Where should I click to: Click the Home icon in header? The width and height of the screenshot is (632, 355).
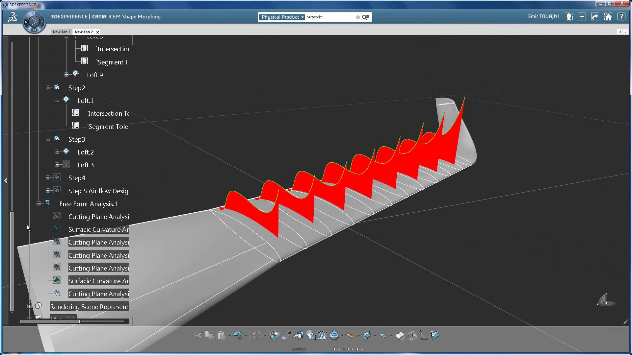coord(608,17)
